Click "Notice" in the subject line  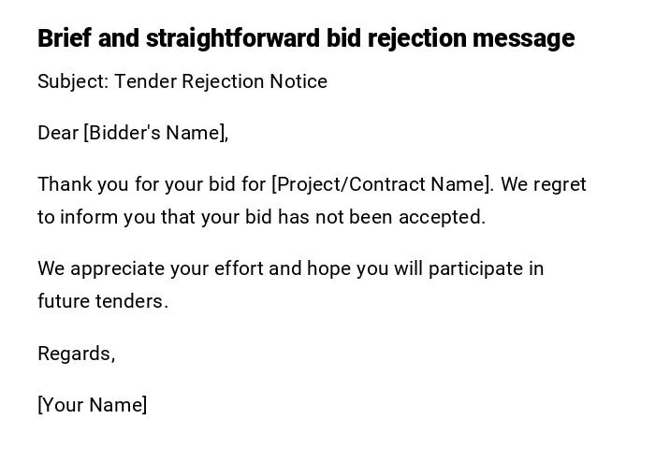[x=298, y=81]
